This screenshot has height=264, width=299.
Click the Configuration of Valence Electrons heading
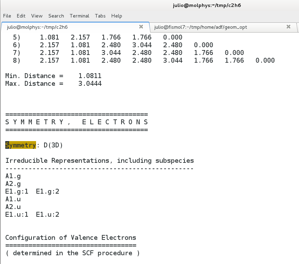point(71,238)
